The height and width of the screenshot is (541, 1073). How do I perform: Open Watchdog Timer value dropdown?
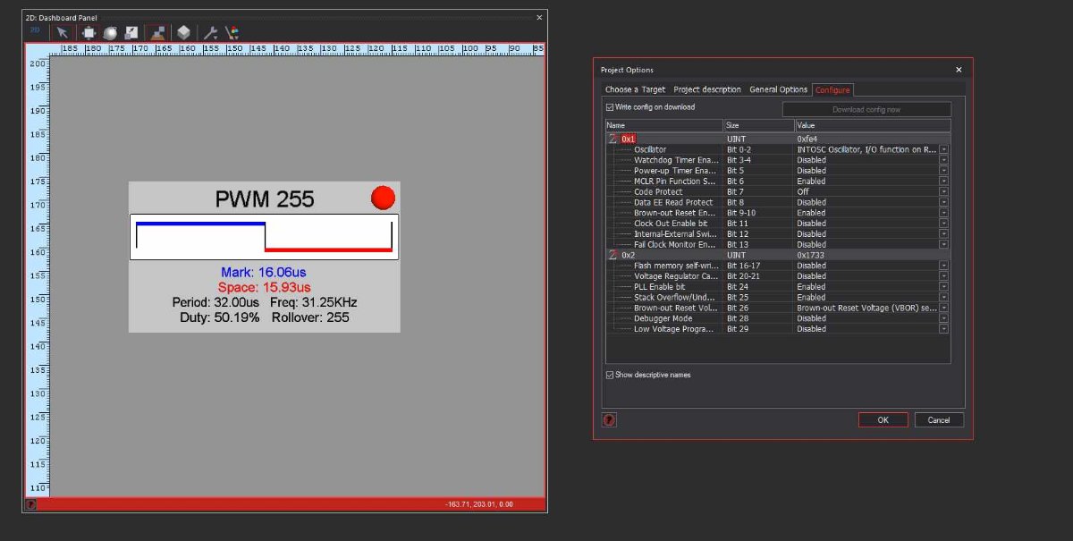943,160
